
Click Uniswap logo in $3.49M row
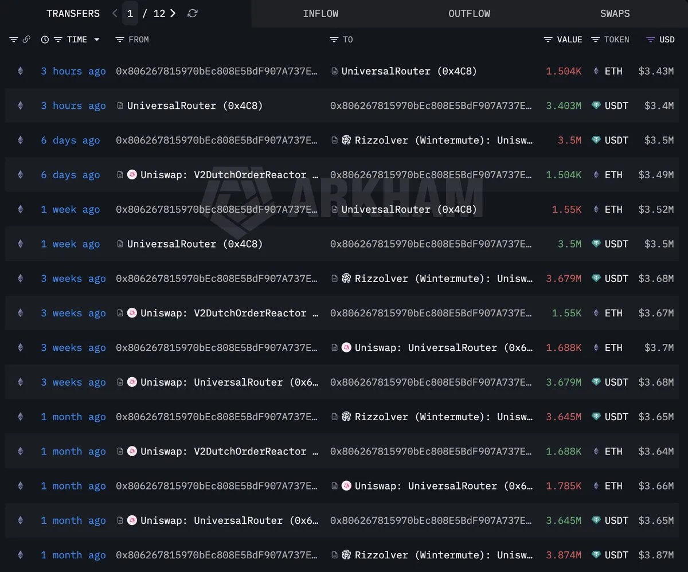(x=132, y=175)
